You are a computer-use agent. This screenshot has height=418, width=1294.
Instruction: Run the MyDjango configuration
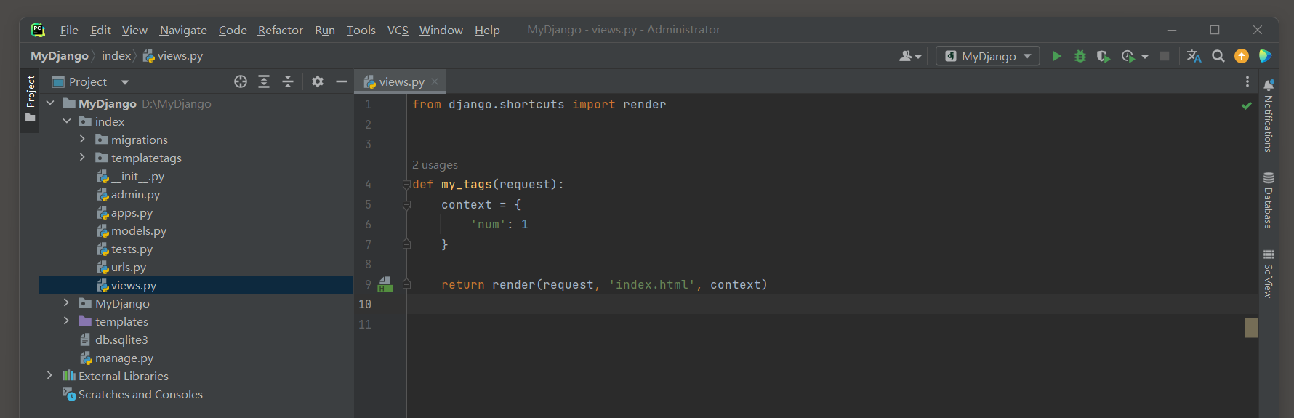[x=1056, y=56]
